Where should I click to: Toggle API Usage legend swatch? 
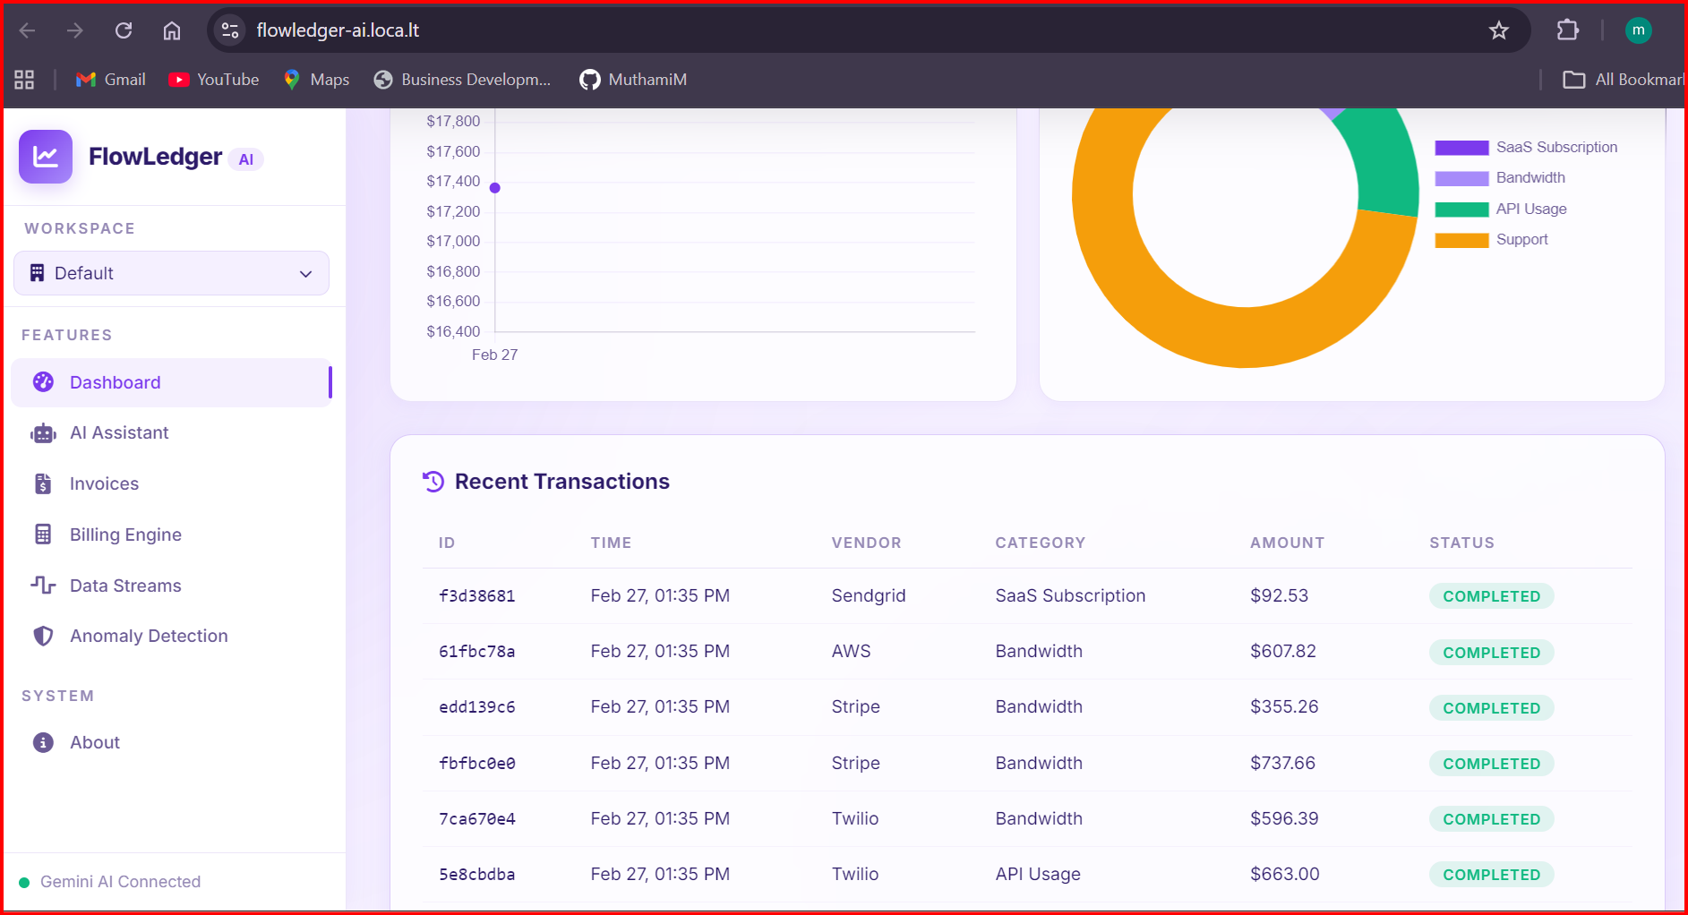pos(1461,210)
